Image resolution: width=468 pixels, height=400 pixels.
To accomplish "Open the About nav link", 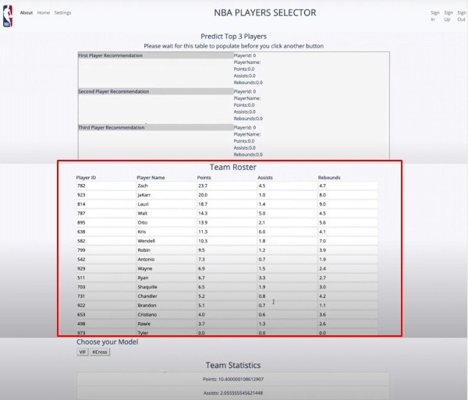I will point(27,12).
